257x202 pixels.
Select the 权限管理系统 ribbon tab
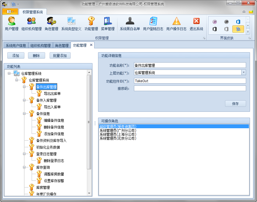(33, 12)
